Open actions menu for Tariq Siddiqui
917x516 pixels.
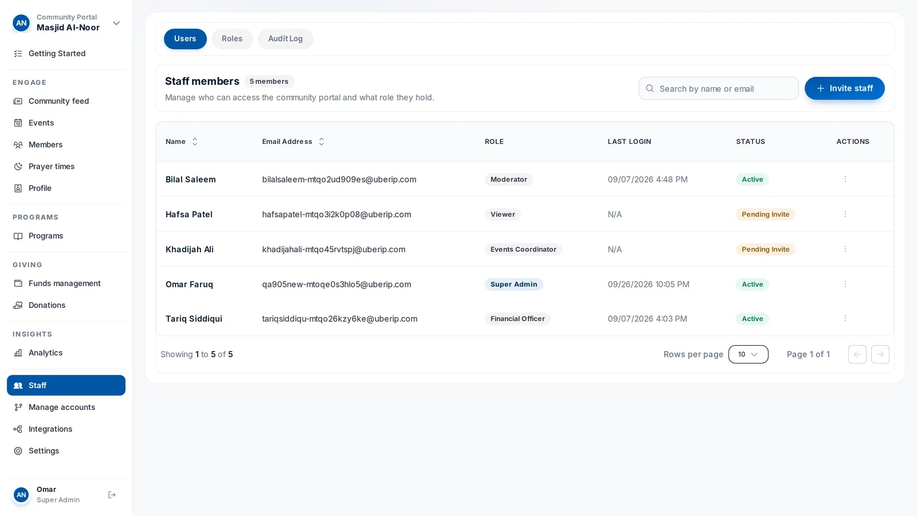[845, 319]
